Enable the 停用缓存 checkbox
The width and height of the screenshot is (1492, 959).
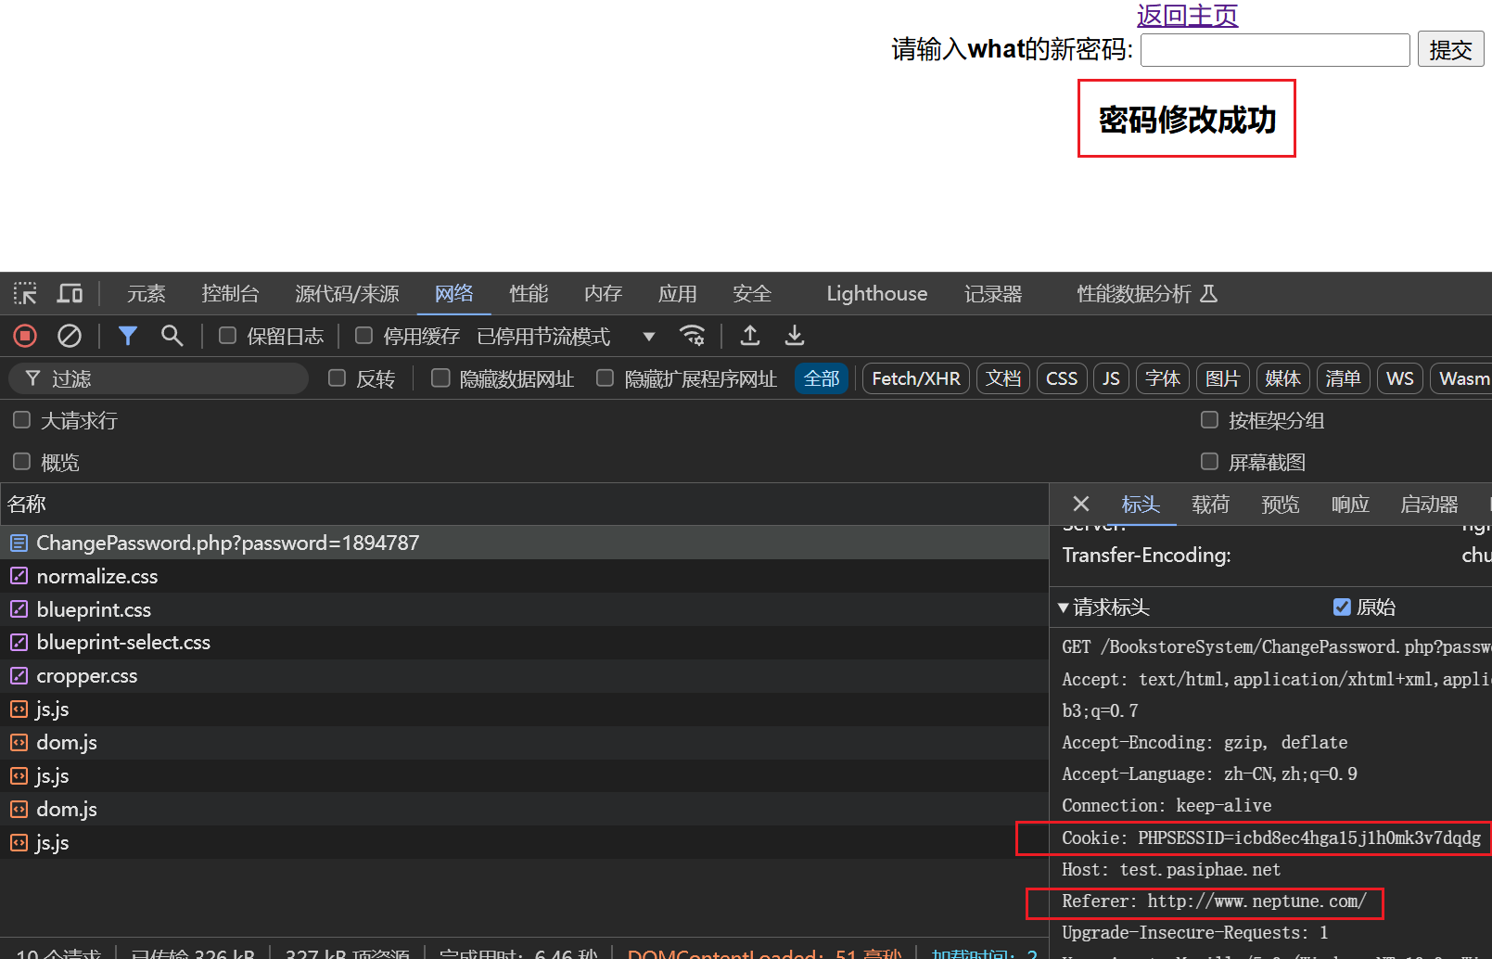tap(363, 336)
